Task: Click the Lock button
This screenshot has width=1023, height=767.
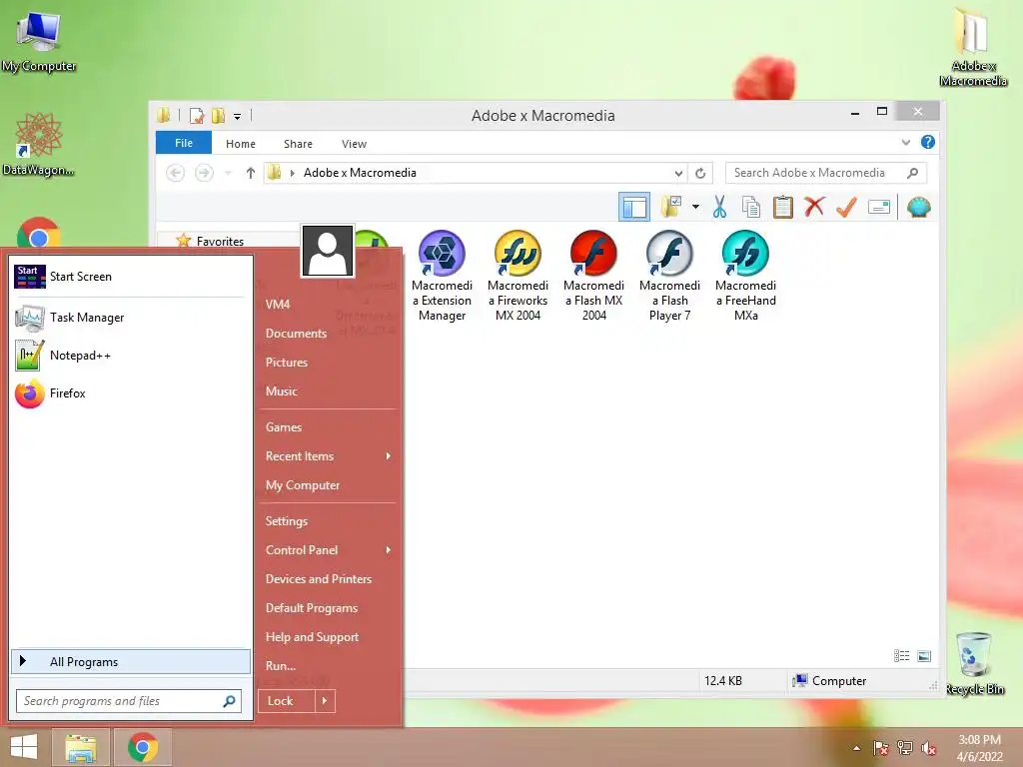Action: point(287,701)
